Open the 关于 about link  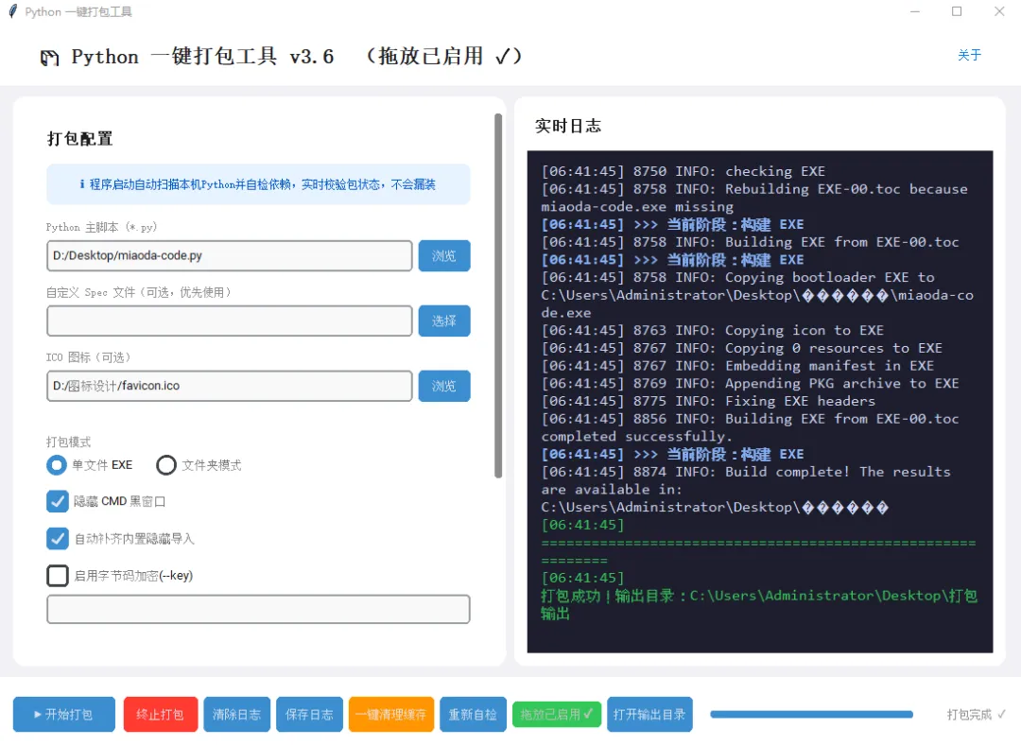(969, 56)
